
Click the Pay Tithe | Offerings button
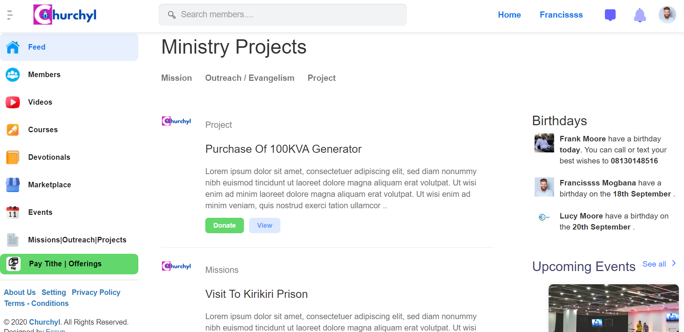(x=69, y=264)
